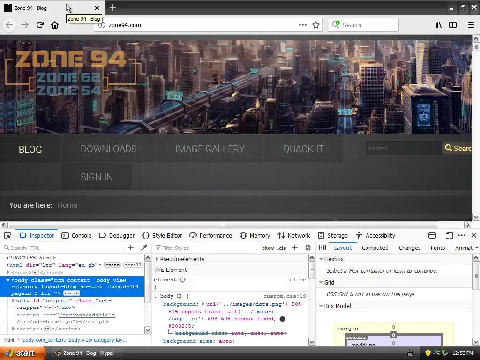This screenshot has width=480, height=360.
Task: Open the Memory panel
Action: click(x=255, y=235)
